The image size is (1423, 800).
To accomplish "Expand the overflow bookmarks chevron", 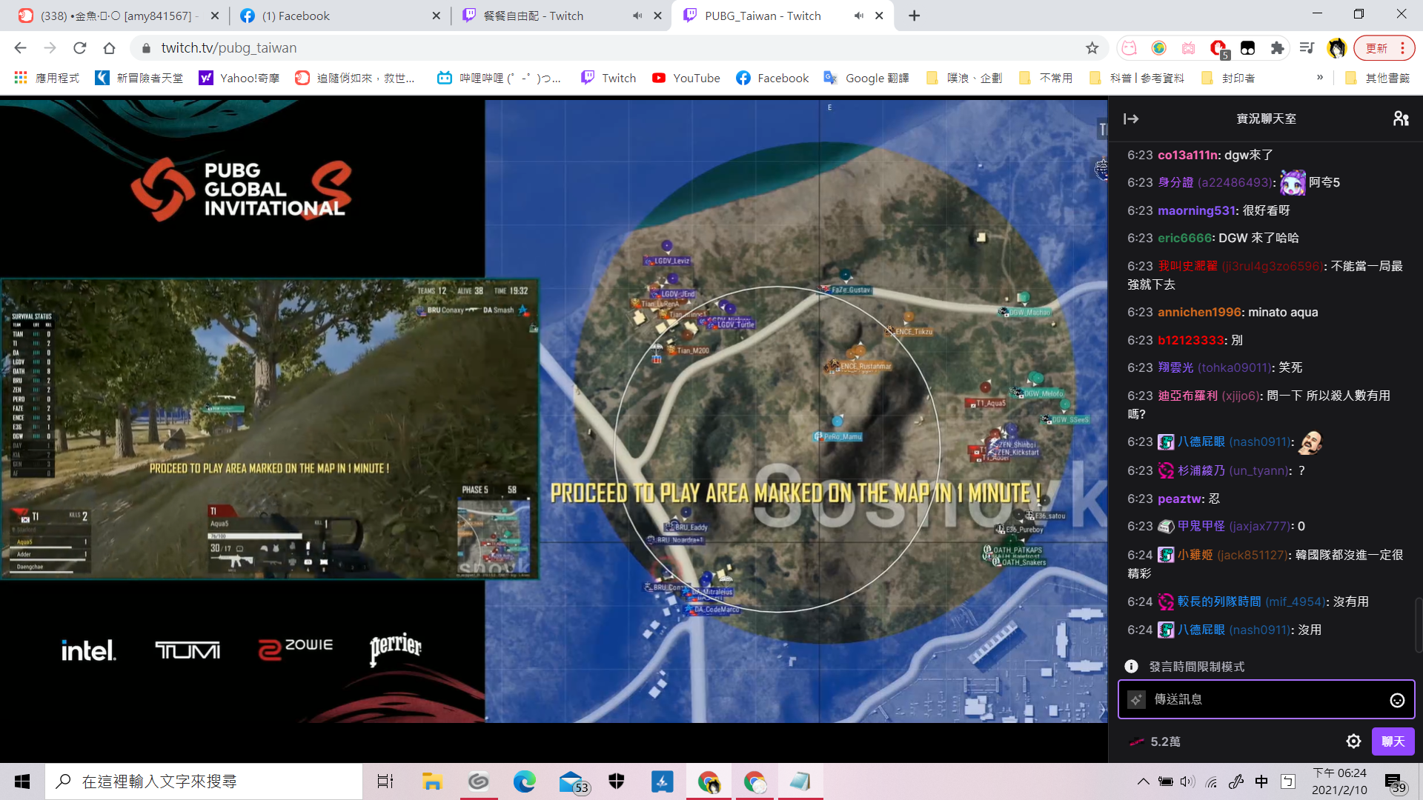I will (1320, 78).
